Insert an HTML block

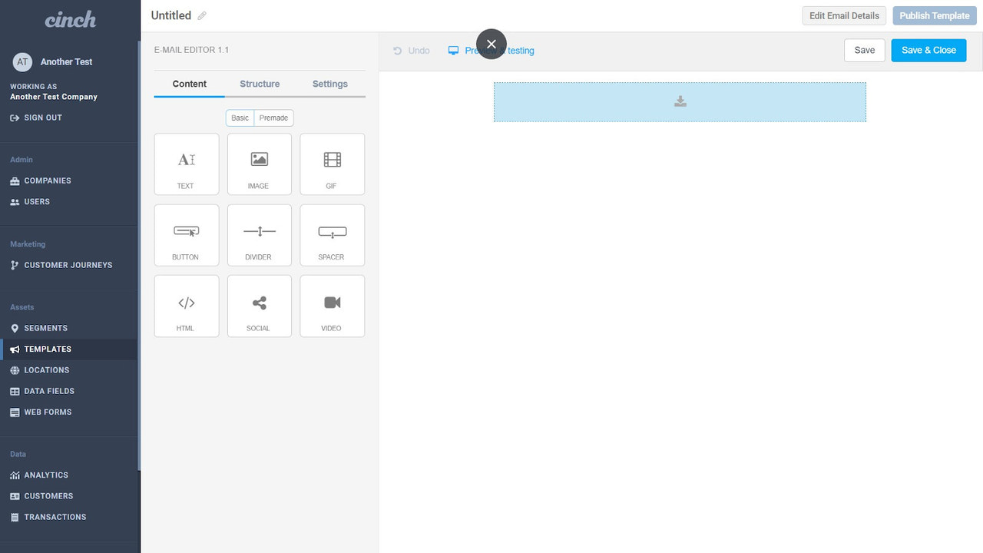(x=186, y=306)
